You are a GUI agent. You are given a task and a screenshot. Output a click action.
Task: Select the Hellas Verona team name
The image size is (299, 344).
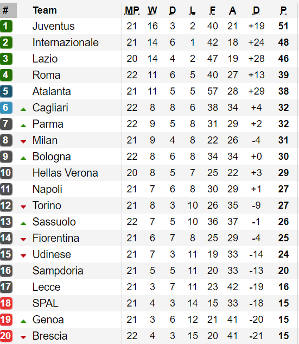(65, 173)
